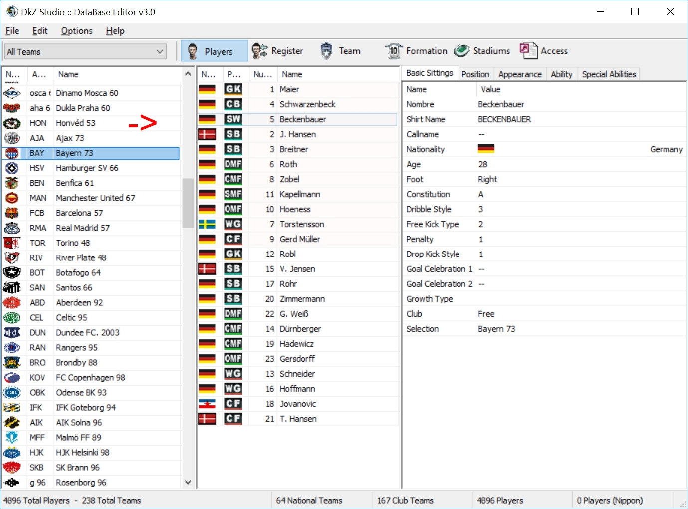Click the River Plate 48 club badge
The height and width of the screenshot is (509, 688).
[x=12, y=258]
